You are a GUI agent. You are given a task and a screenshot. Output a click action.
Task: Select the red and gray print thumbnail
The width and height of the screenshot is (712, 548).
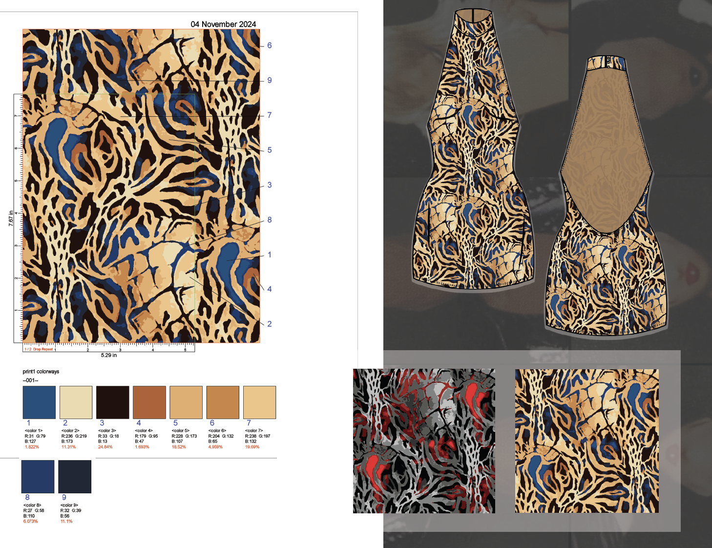tap(424, 441)
